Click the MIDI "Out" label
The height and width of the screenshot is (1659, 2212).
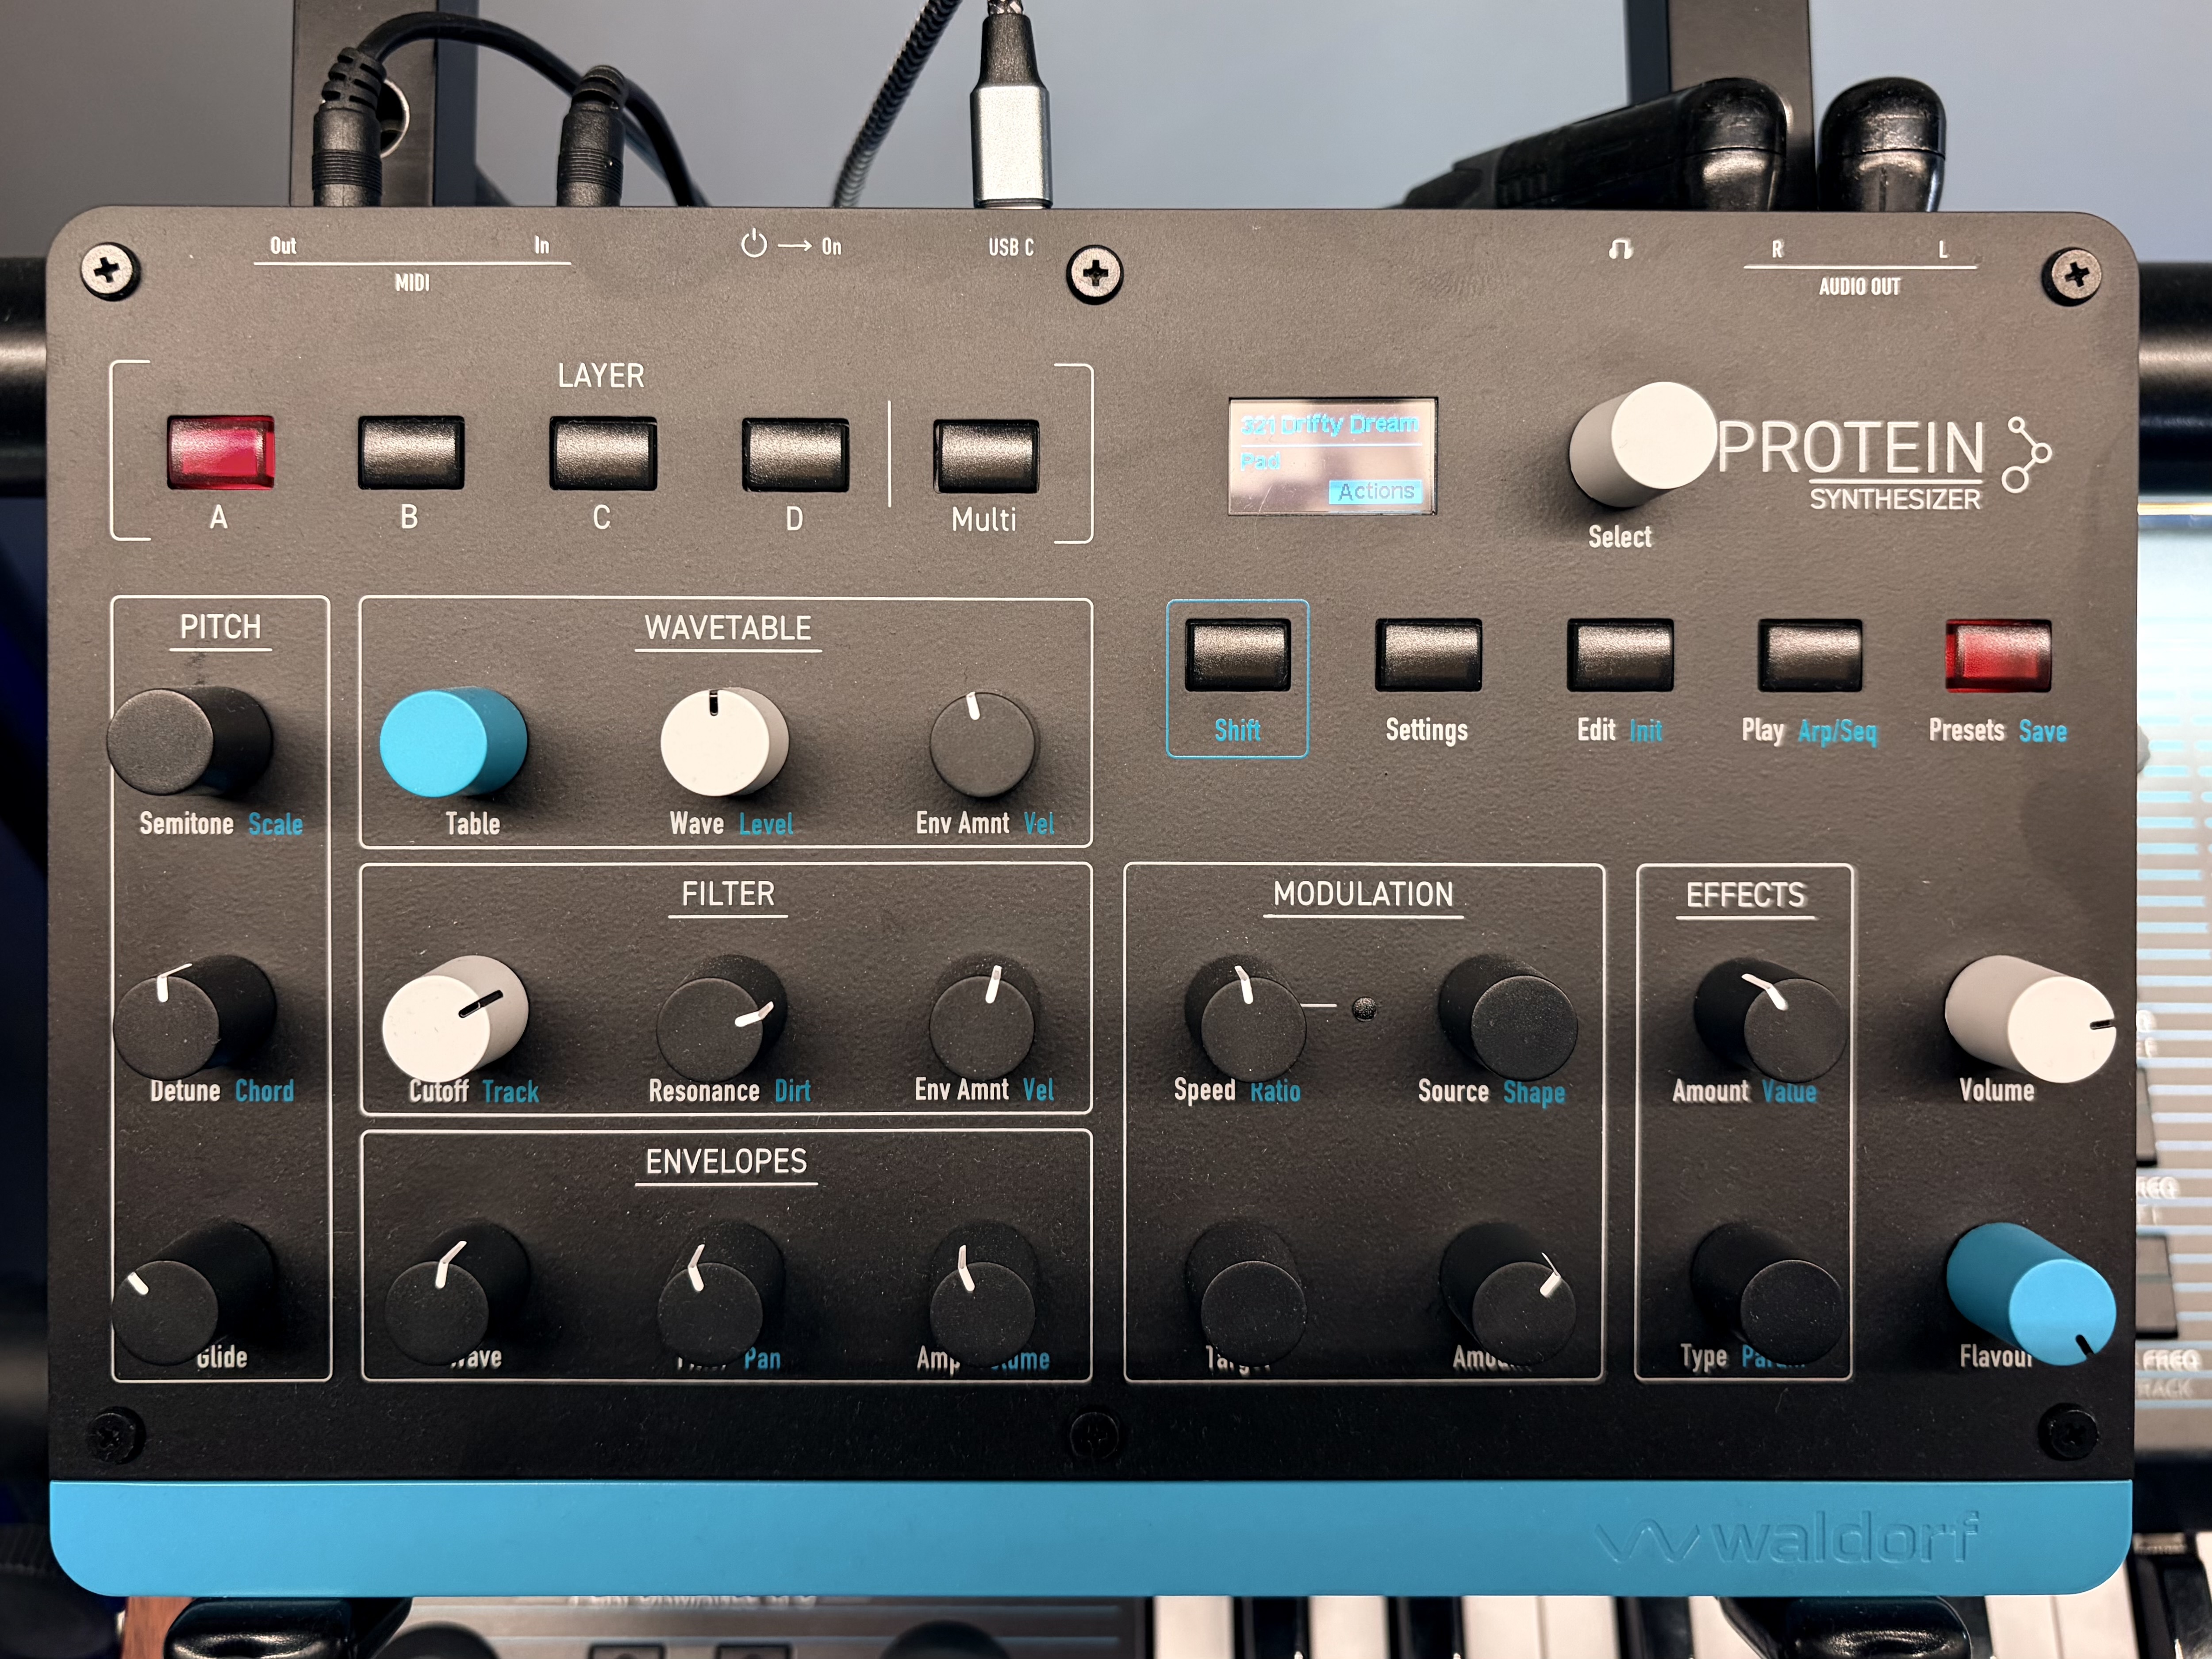point(283,246)
